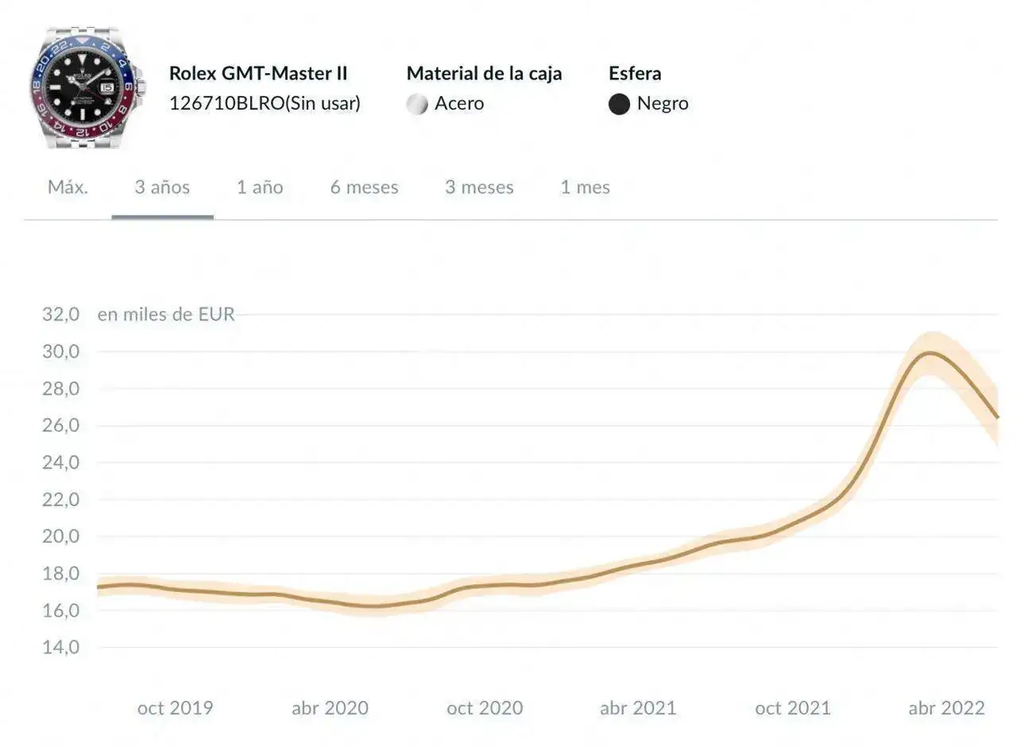Click the oct 2020 axis label

tap(485, 708)
